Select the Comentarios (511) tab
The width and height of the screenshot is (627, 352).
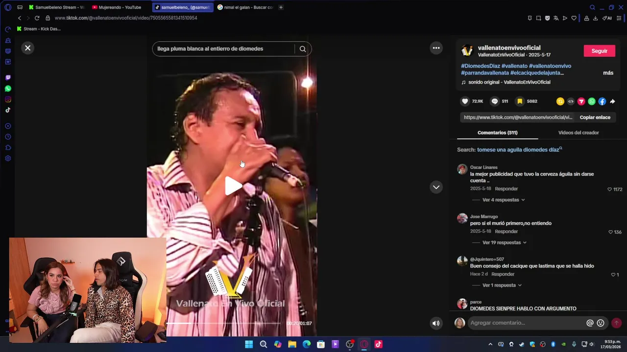(497, 132)
